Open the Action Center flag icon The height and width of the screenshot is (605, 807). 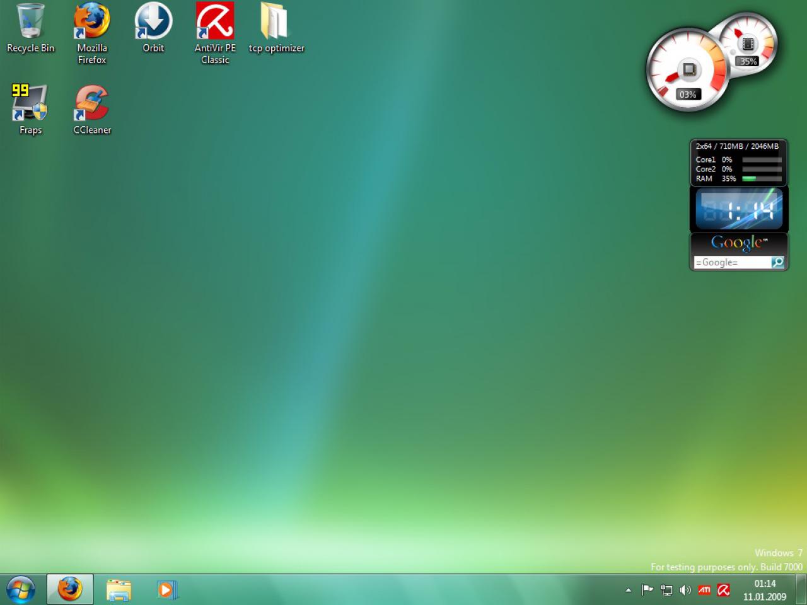[x=647, y=591]
